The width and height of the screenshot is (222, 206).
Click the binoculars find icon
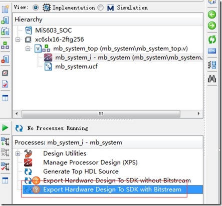pos(212,78)
